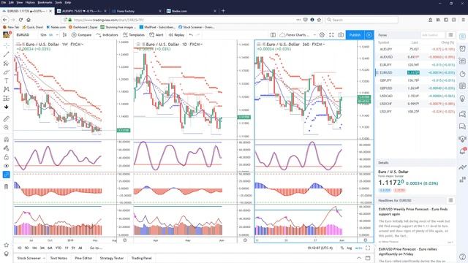The height and width of the screenshot is (263, 468).
Task: Open the Firefox Bookmarks menu
Action: (45, 2)
